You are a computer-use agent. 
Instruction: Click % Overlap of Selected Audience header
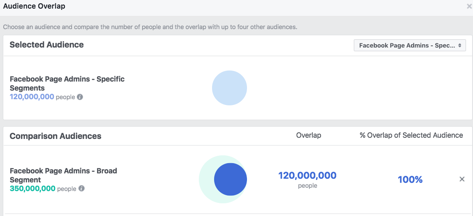[x=411, y=135]
